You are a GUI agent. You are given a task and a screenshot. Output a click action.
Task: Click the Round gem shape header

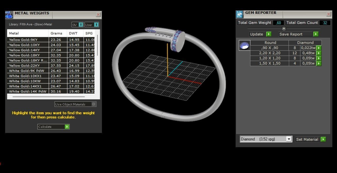click(x=269, y=43)
